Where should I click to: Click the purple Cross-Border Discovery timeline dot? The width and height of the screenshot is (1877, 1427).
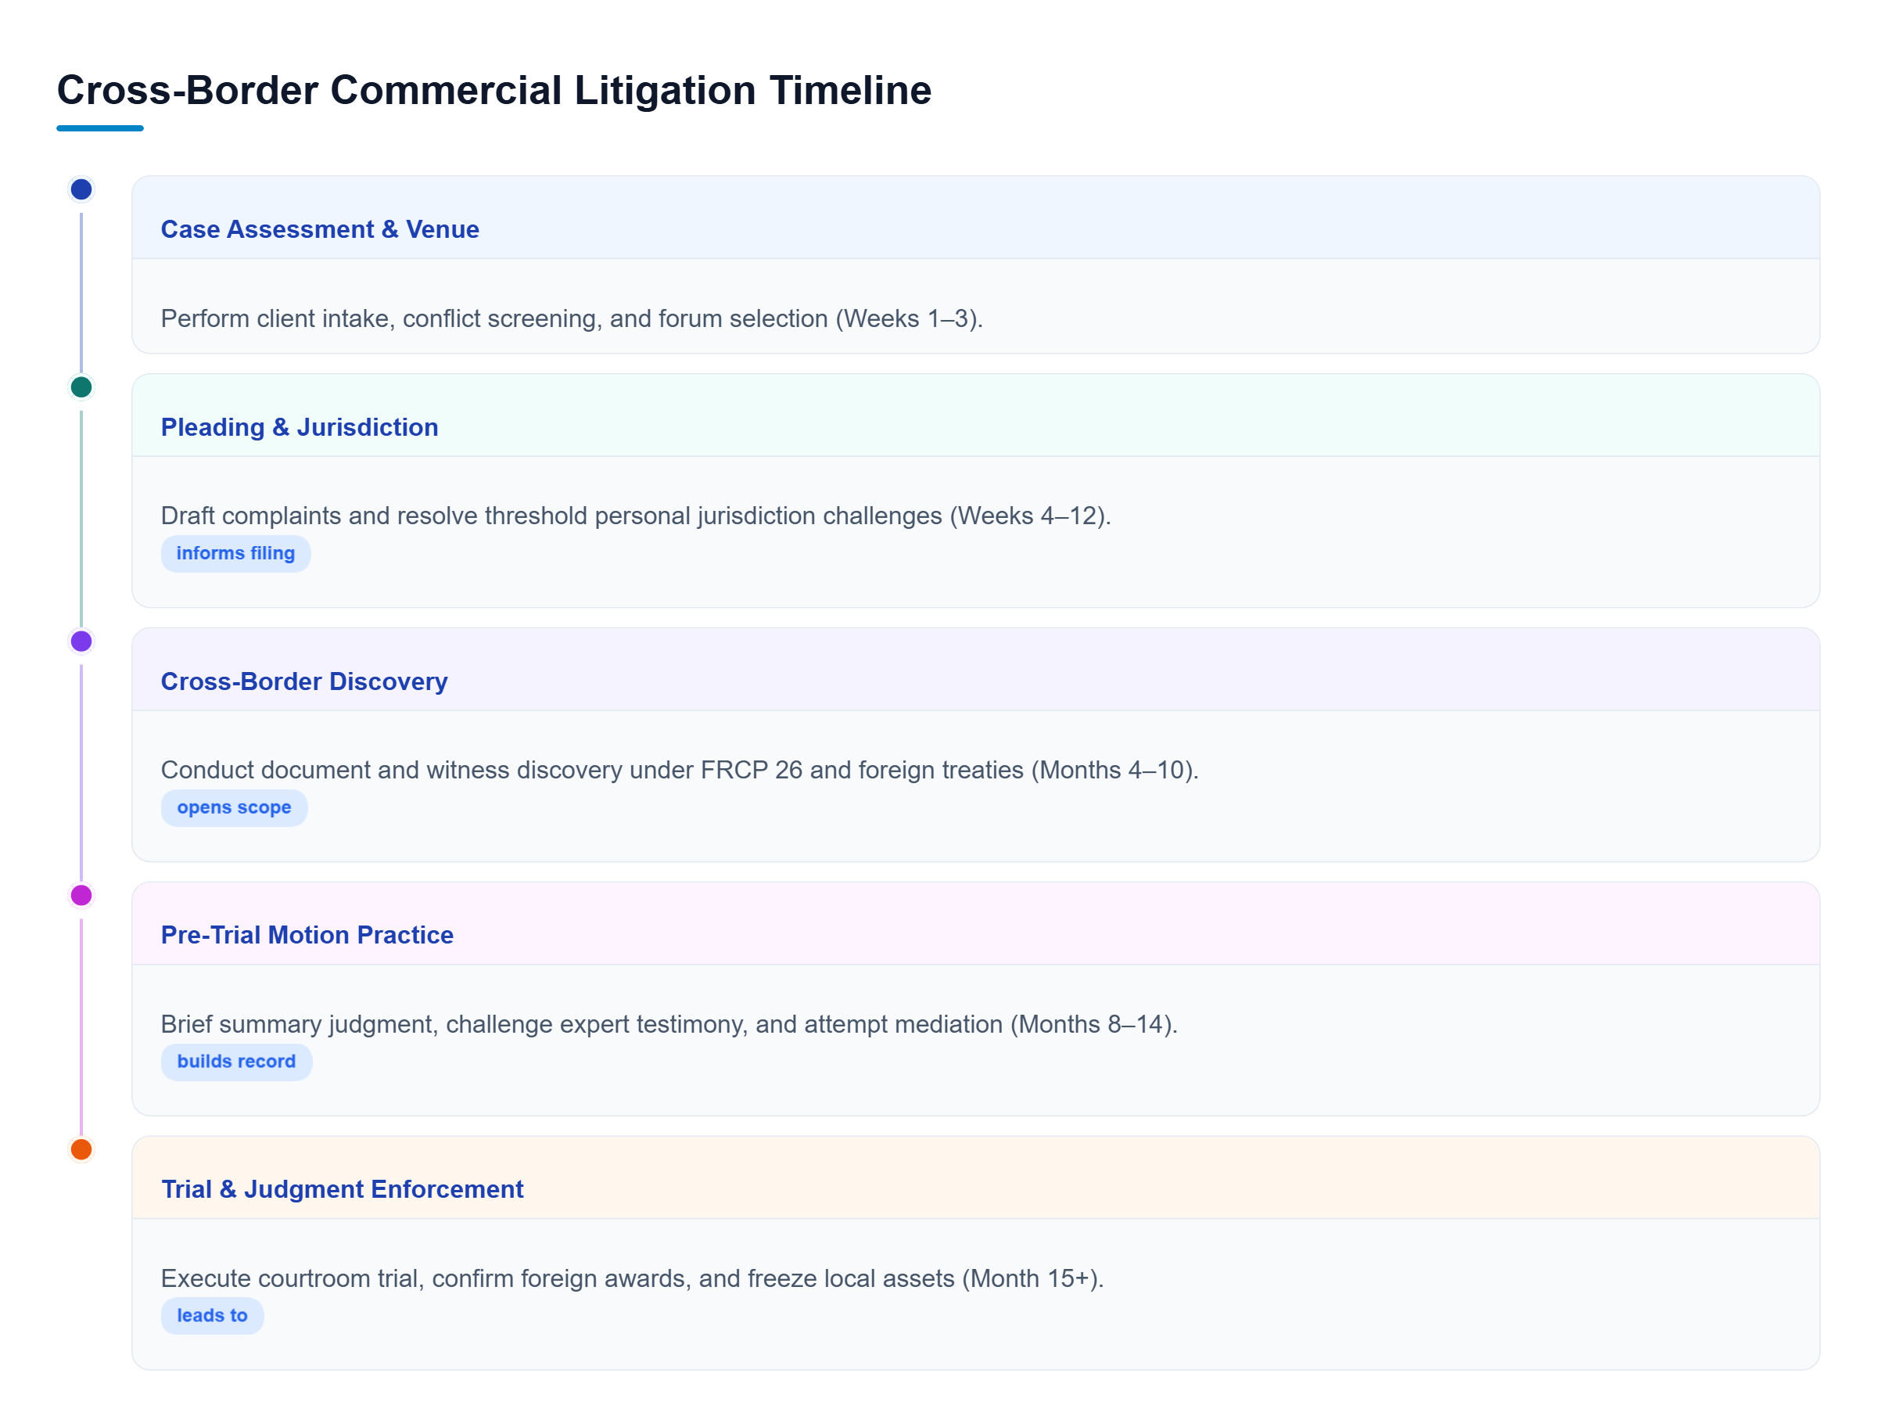[81, 641]
